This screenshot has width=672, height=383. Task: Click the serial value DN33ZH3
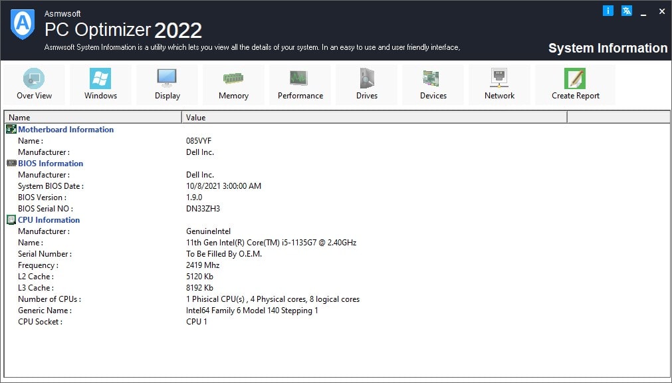(203, 209)
